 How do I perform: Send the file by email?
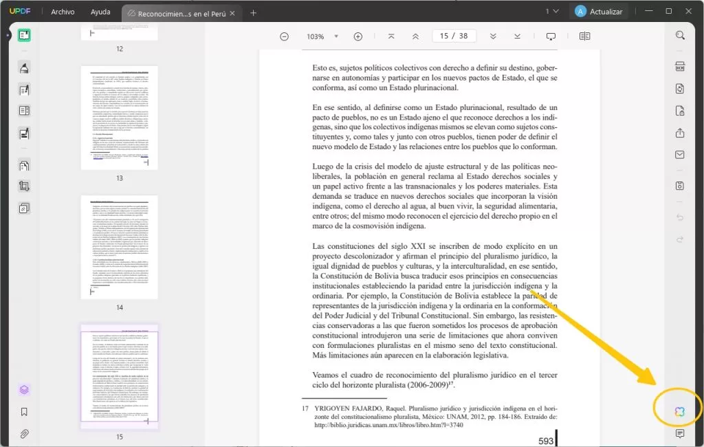point(680,155)
